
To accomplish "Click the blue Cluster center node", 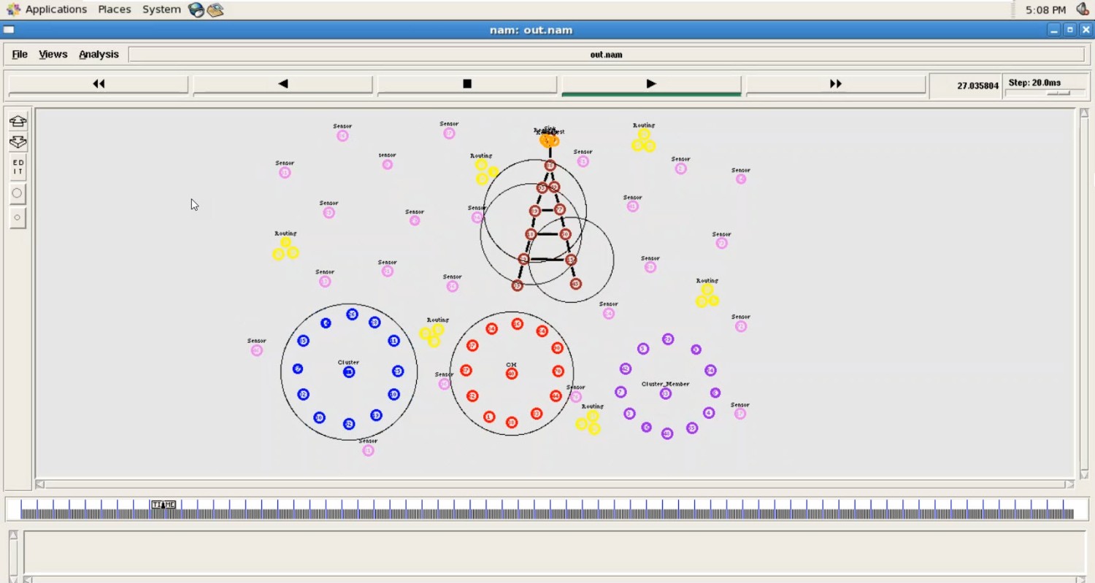I will click(x=349, y=372).
